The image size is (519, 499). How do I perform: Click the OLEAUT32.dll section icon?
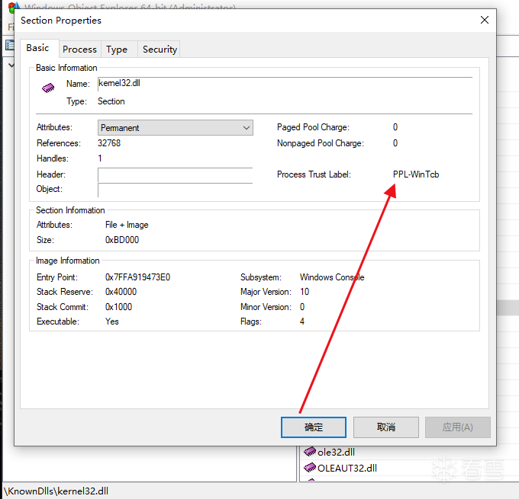tap(310, 467)
